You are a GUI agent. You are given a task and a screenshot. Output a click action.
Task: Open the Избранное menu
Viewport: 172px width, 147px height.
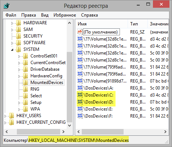(65, 15)
